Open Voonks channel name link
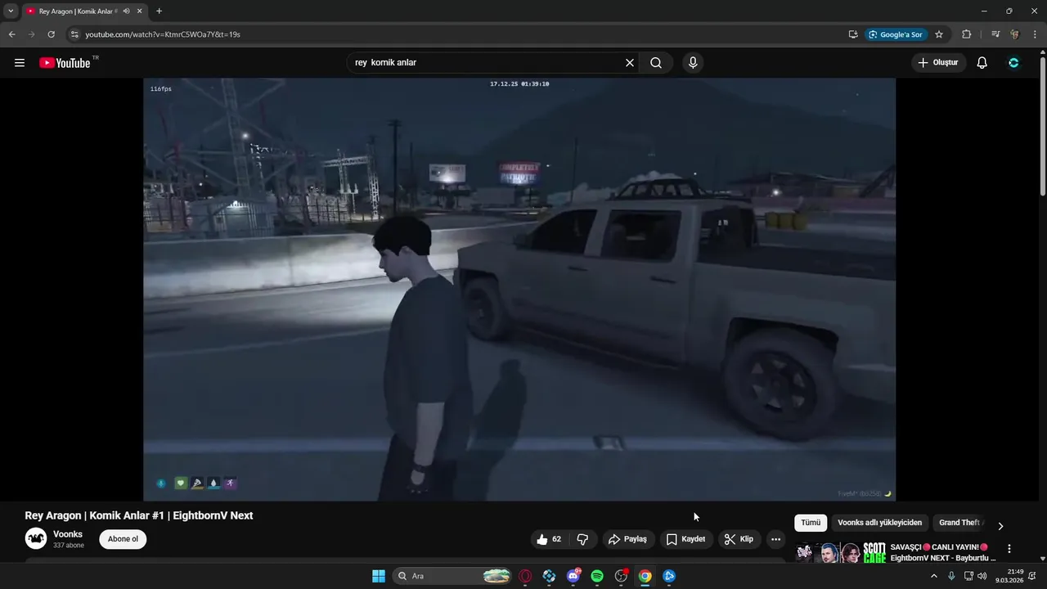The height and width of the screenshot is (589, 1047). click(68, 534)
